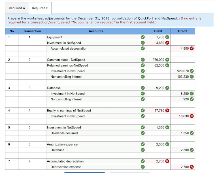Click the red X beside debit 3,650
The image size is (215, 173).
pyautogui.click(x=167, y=43)
